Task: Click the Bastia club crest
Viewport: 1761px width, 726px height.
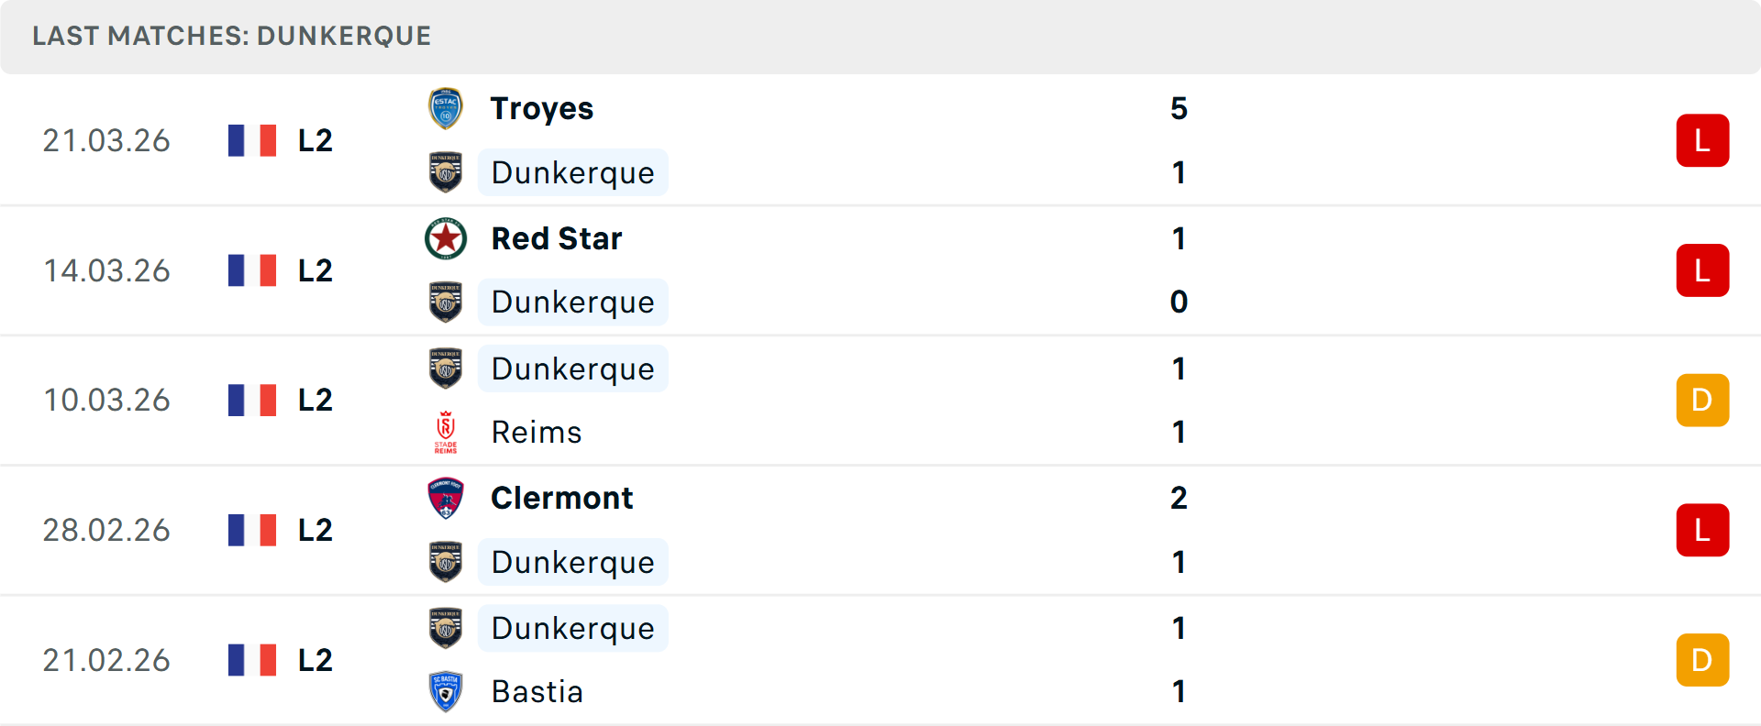Action: coord(446,692)
